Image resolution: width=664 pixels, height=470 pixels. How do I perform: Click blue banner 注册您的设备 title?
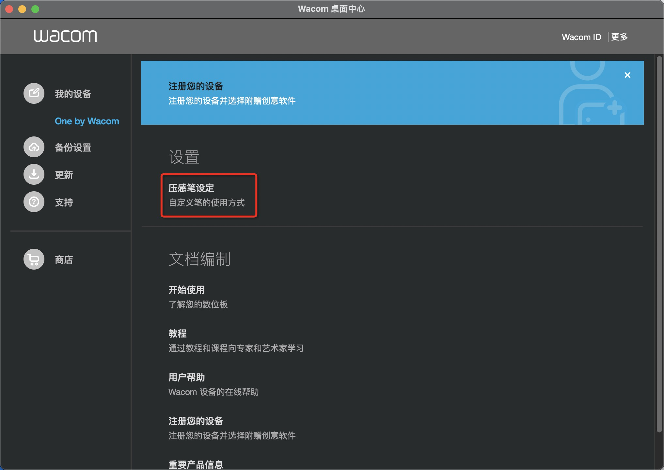point(196,86)
